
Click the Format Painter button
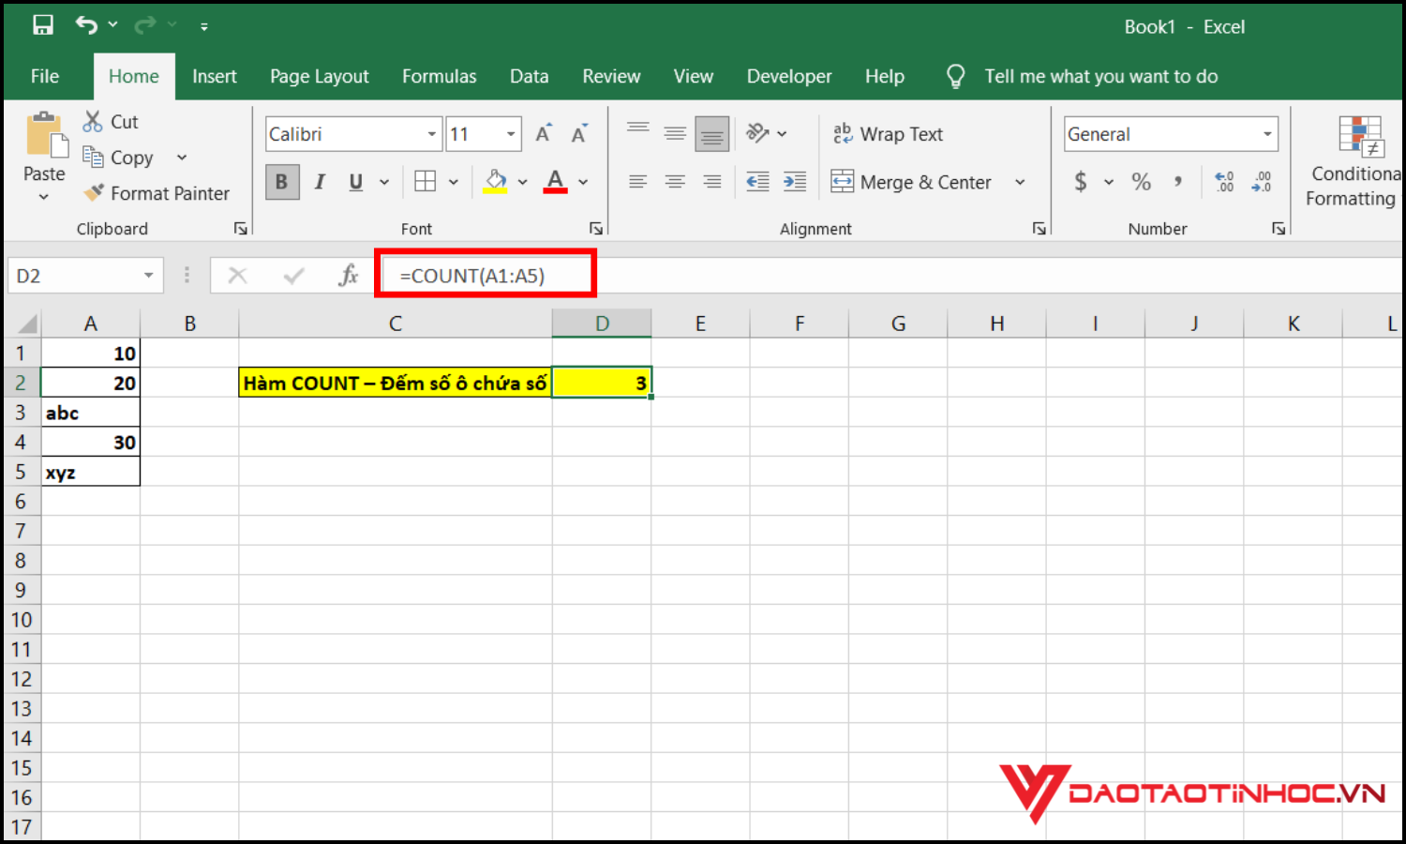157,193
